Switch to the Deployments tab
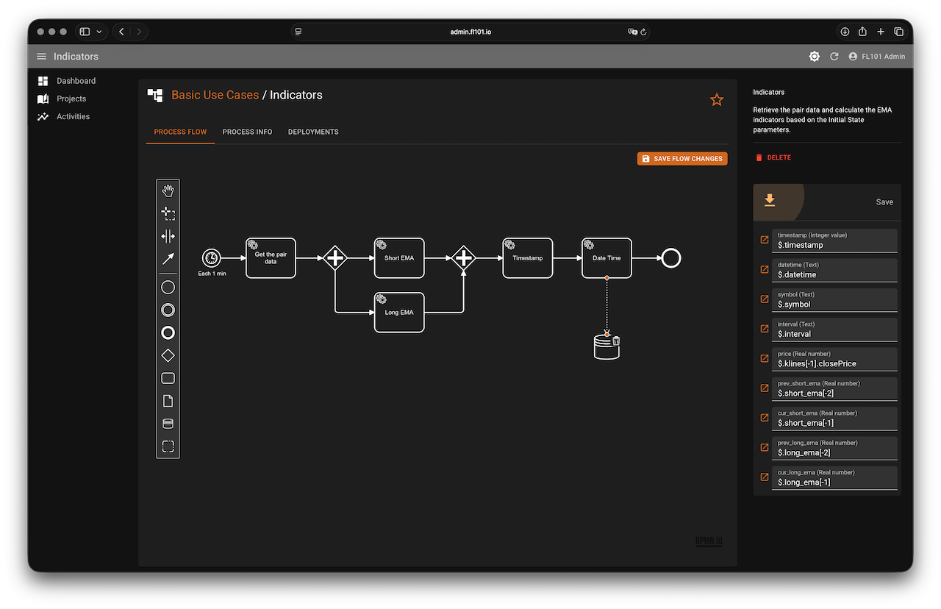 [313, 132]
